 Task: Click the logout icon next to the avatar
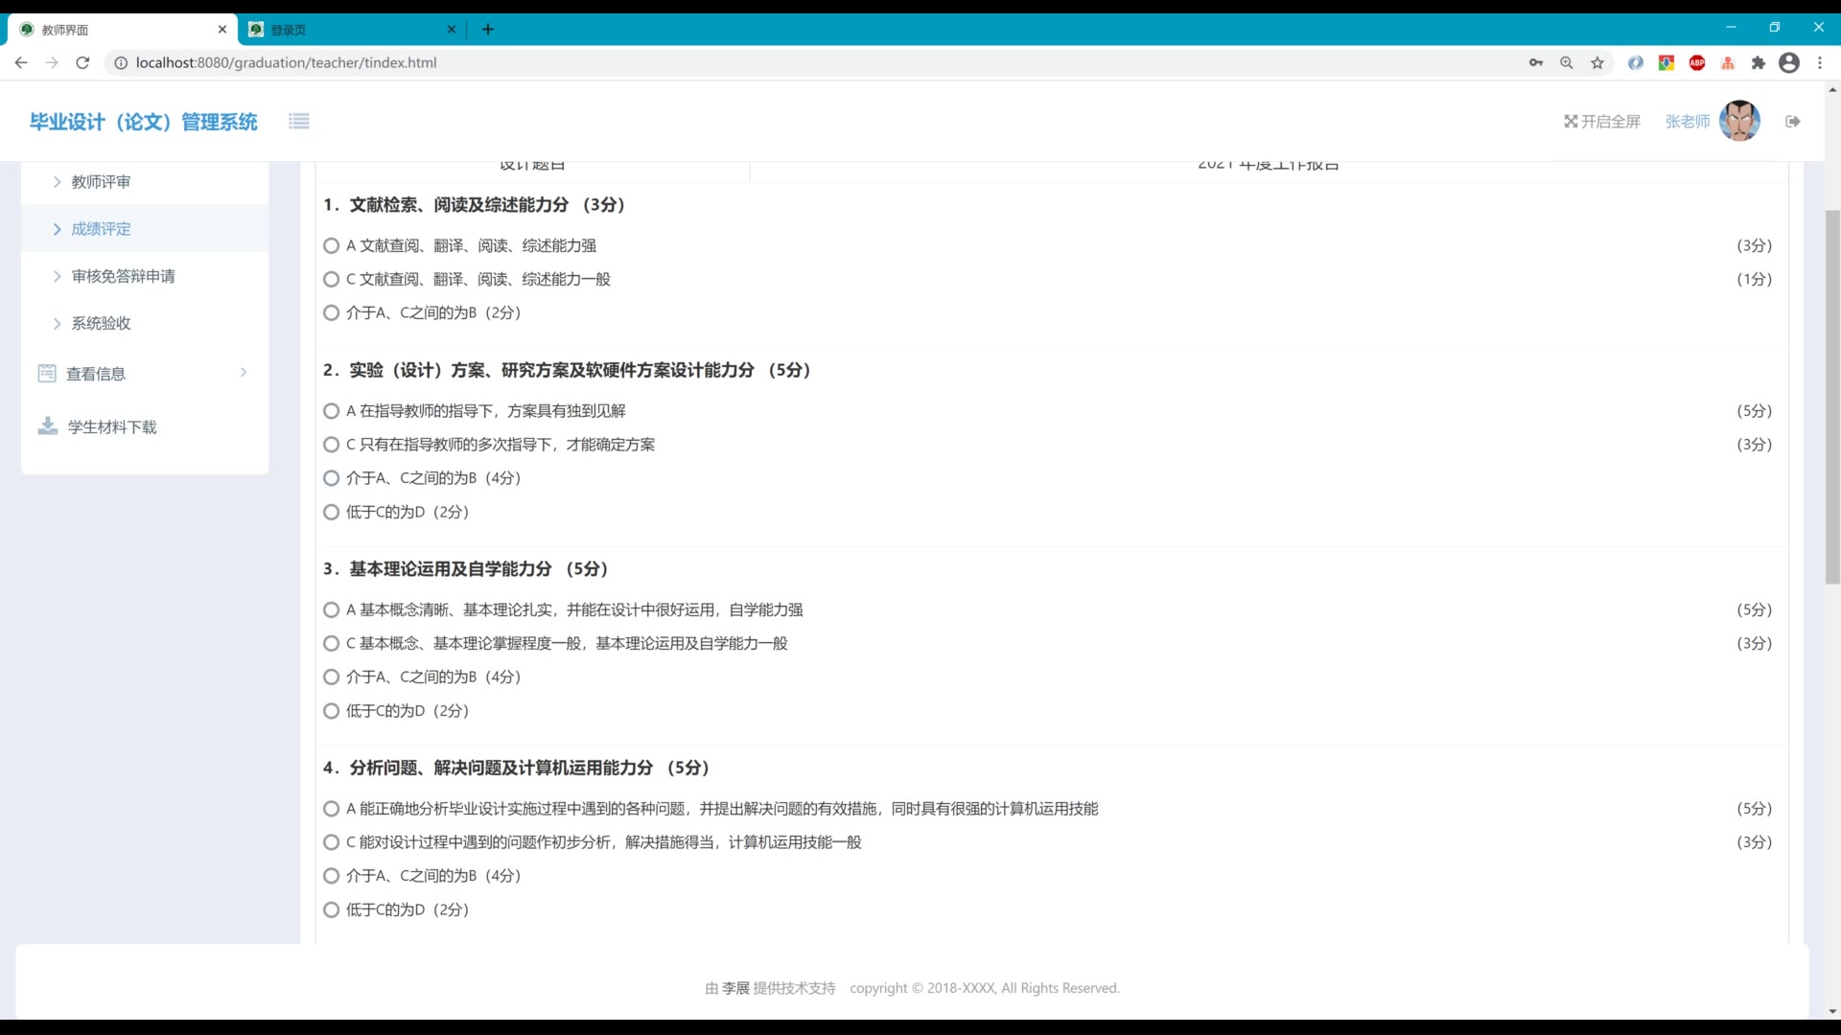click(x=1792, y=122)
